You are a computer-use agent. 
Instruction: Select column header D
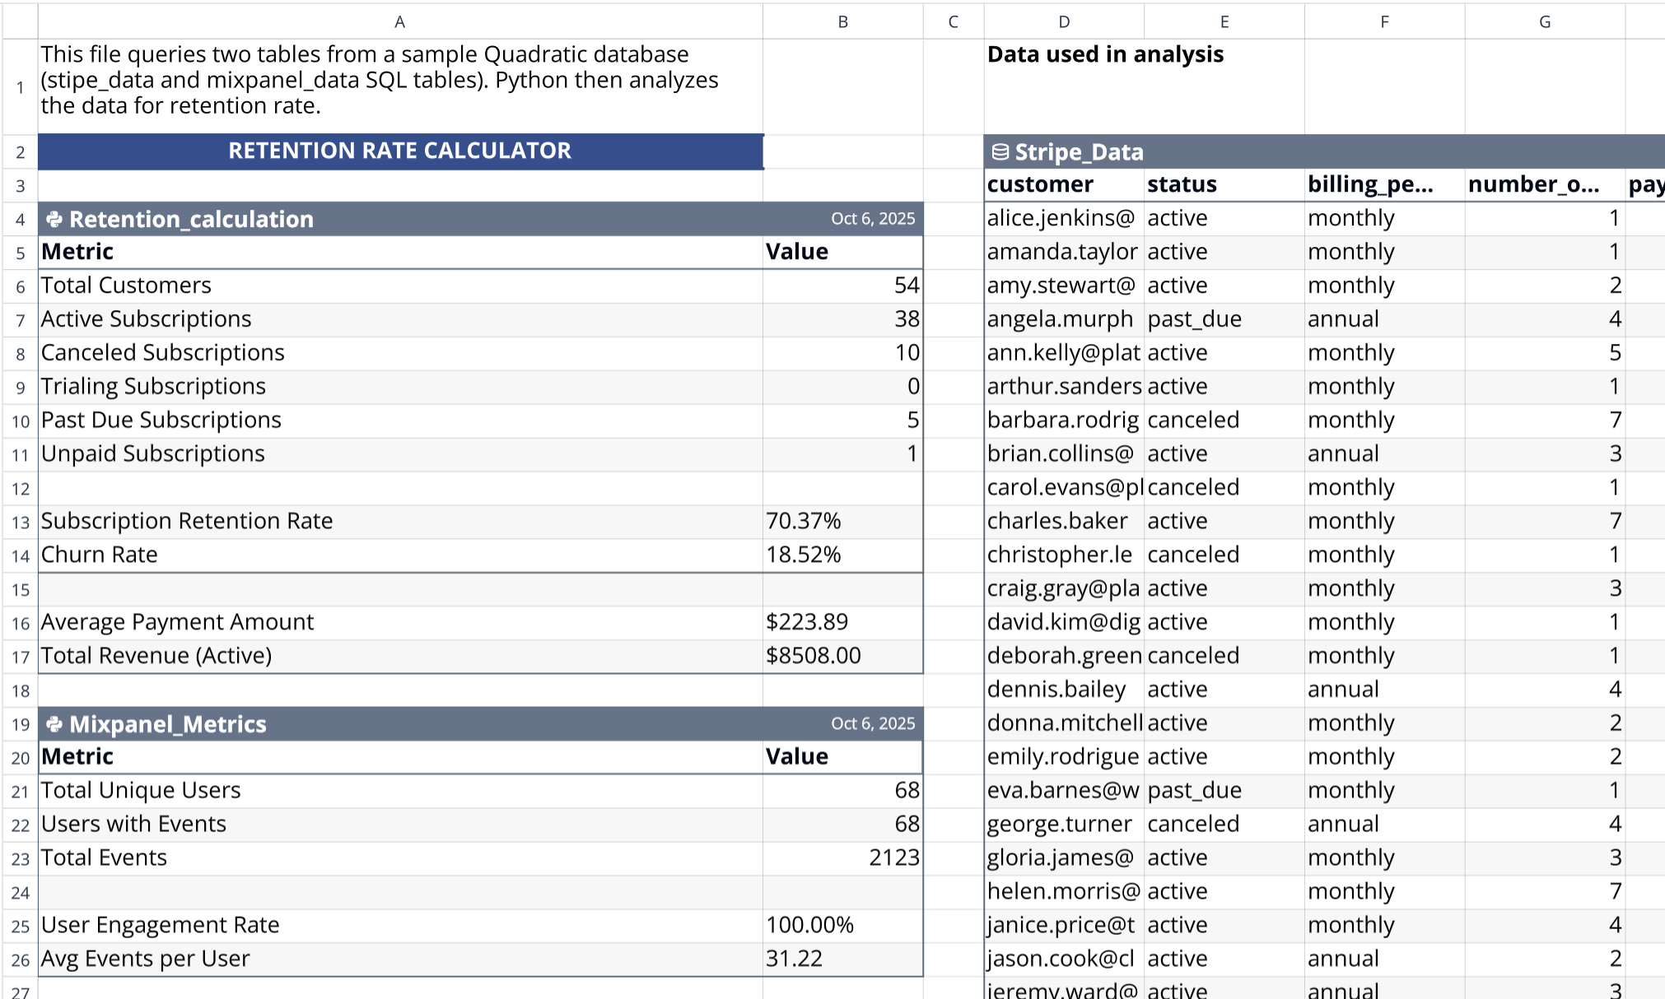coord(1064,21)
